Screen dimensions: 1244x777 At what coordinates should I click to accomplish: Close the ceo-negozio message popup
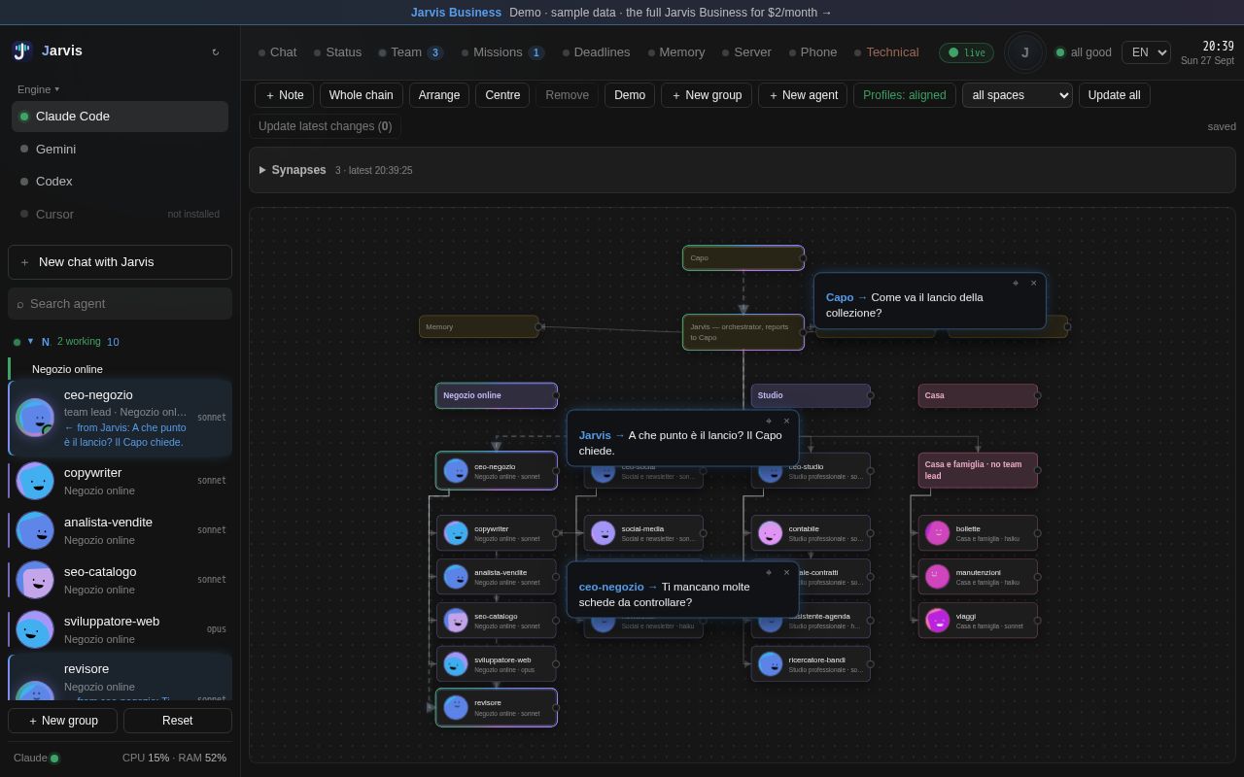786,572
